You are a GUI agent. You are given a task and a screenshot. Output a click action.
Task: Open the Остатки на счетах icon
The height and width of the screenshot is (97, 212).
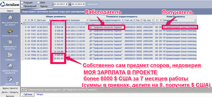pyautogui.click(x=10, y=31)
